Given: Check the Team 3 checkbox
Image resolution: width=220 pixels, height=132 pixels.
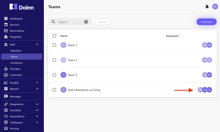Looking at the screenshot, I should tap(55, 75).
